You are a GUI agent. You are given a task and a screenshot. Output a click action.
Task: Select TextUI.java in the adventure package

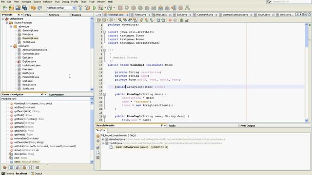point(29,42)
